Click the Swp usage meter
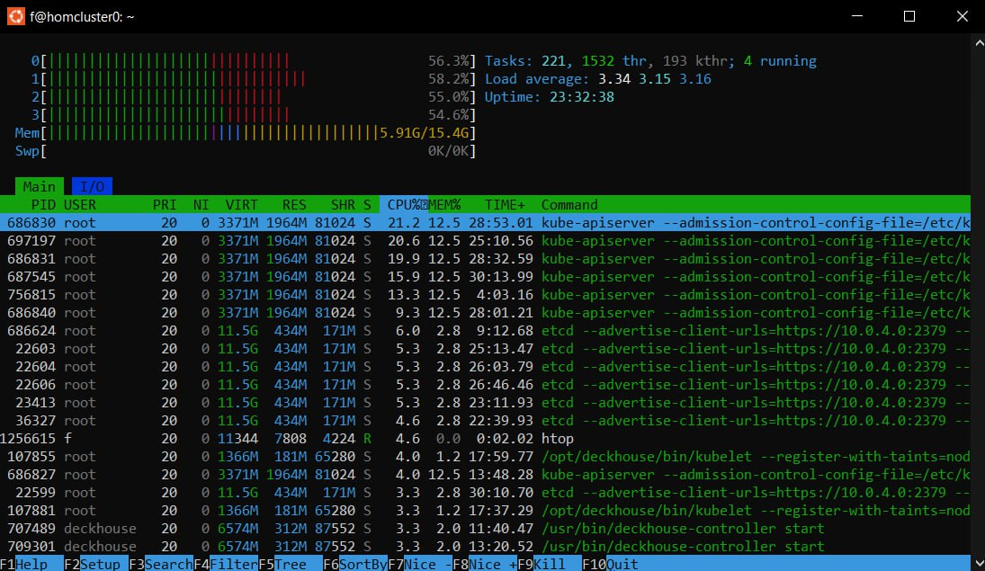 pyautogui.click(x=245, y=151)
